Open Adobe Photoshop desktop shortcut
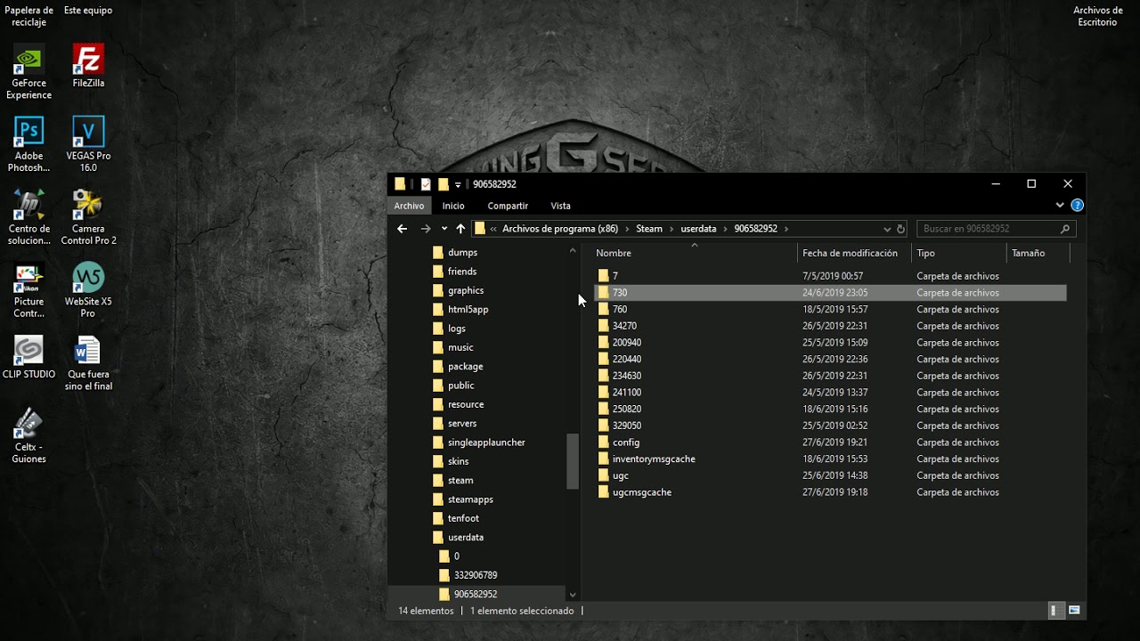Viewport: 1140px width, 641px height. [x=29, y=145]
